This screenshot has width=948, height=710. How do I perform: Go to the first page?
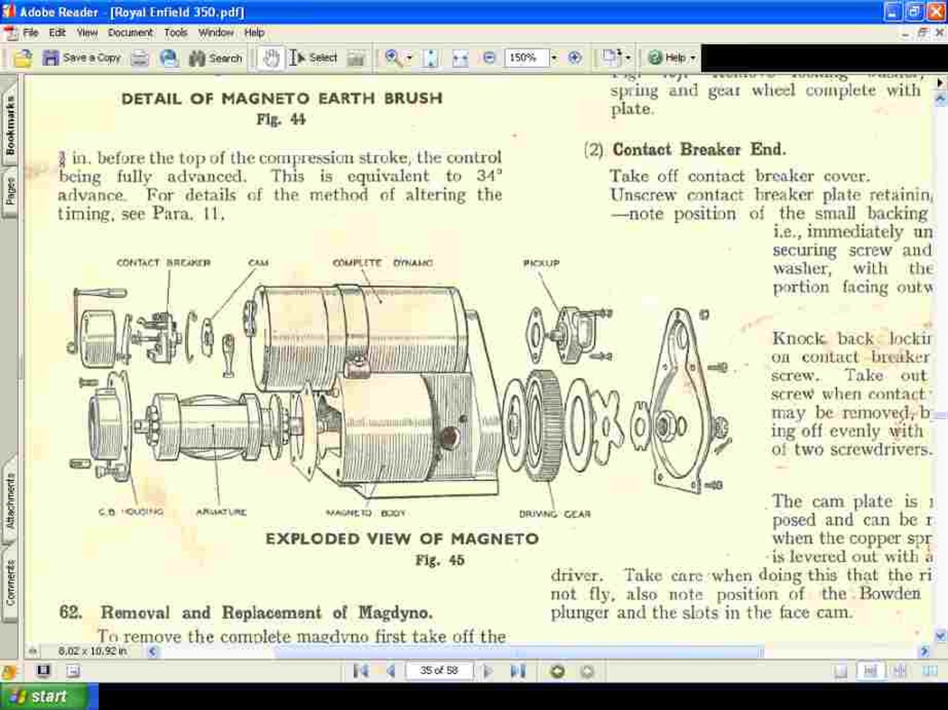[x=360, y=672]
